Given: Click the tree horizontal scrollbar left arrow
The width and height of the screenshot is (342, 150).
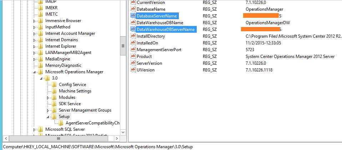Looking at the screenshot, I should tap(5, 138).
